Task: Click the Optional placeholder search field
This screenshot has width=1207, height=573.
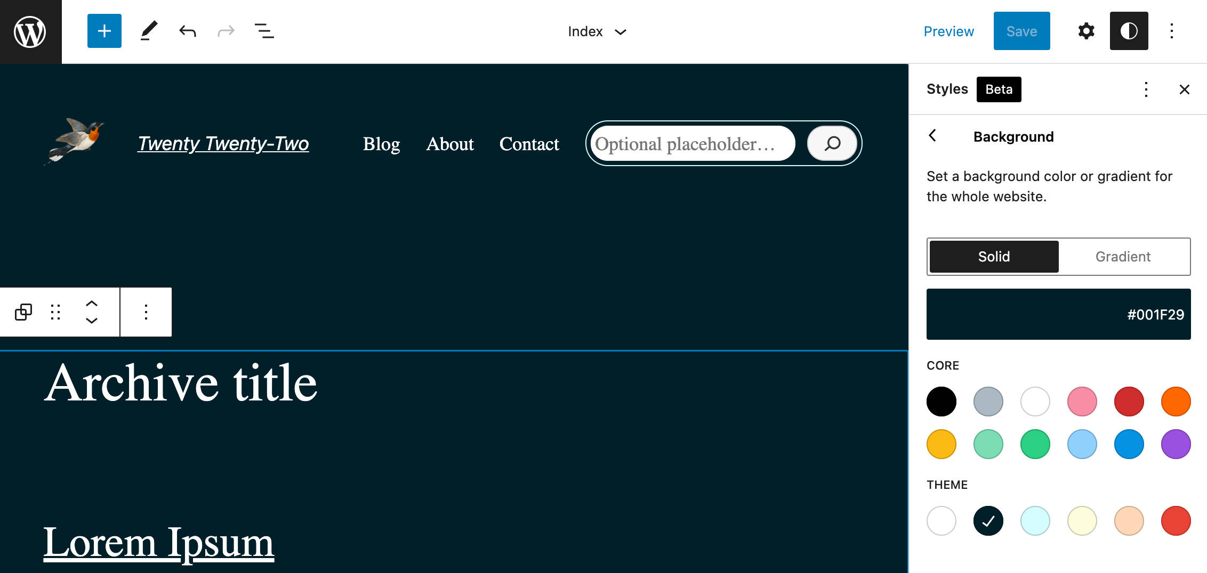Action: (693, 144)
